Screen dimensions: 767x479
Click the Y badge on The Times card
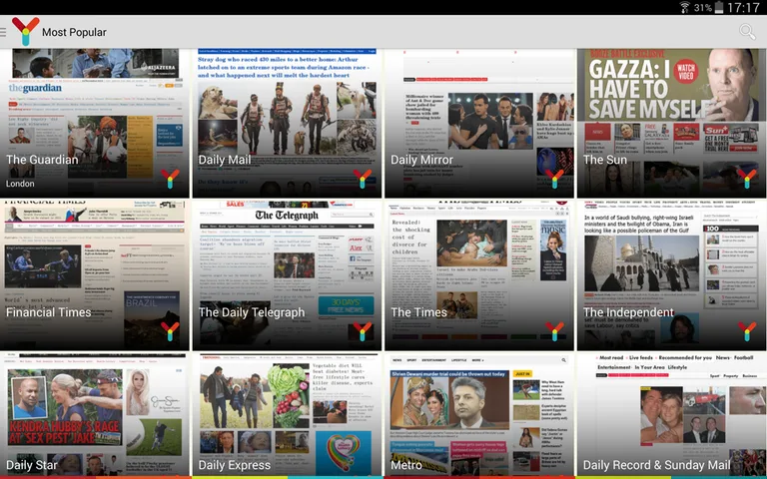click(554, 331)
